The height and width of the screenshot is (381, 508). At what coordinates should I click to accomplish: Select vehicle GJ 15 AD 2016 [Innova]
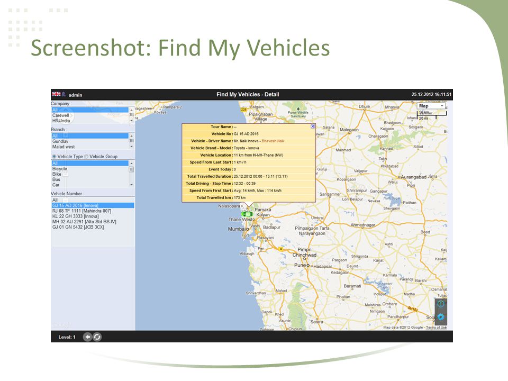tap(93, 205)
